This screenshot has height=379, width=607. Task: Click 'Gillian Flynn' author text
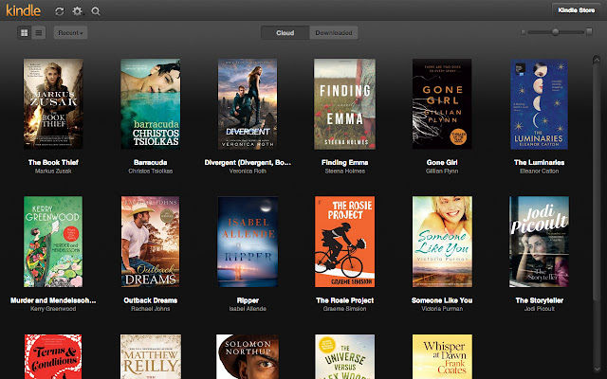[x=442, y=171]
